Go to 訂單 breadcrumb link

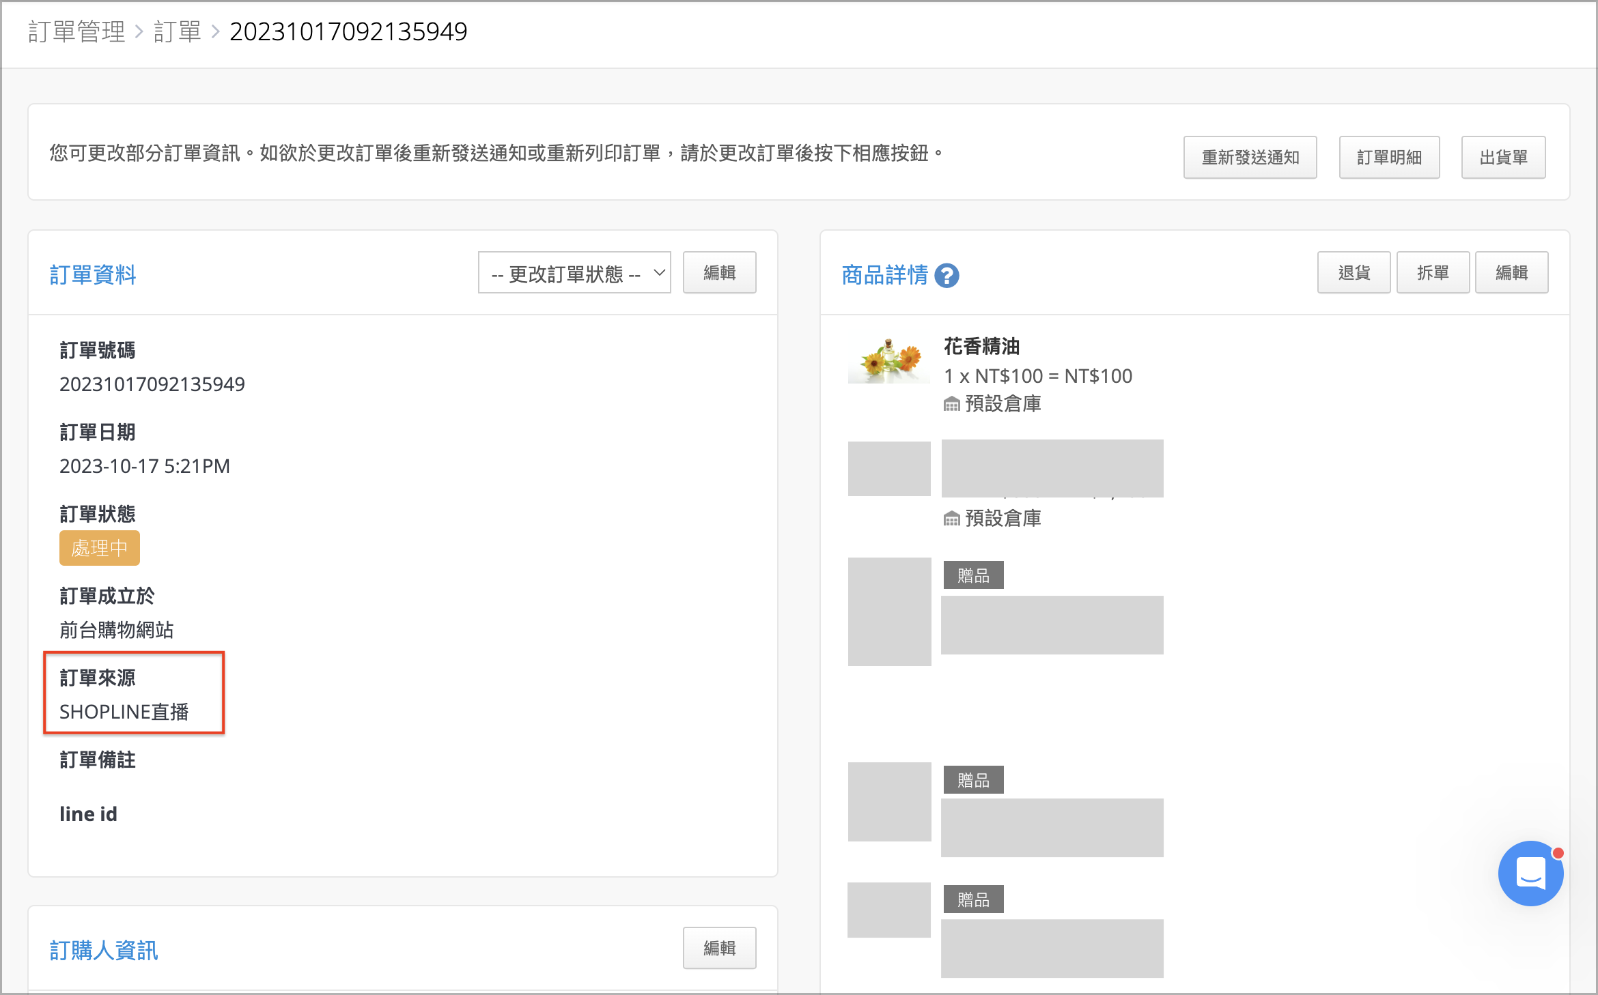click(x=178, y=31)
